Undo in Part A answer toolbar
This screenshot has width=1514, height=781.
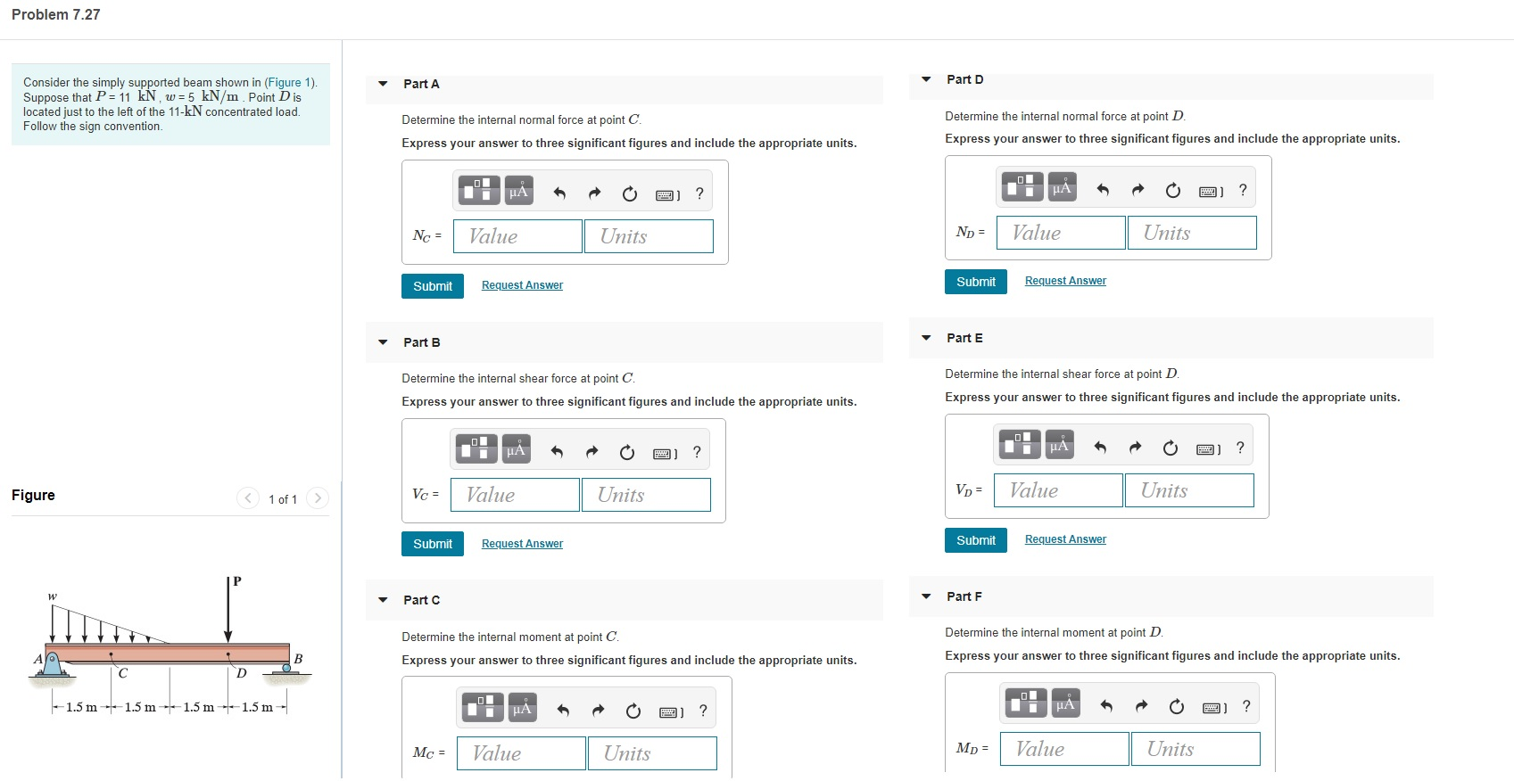tap(559, 193)
